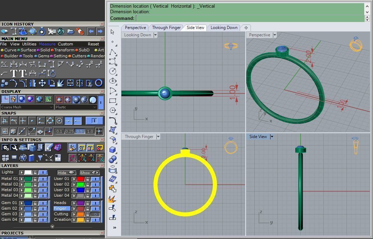373x239 pixels.
Task: Select the Polyline tool in Rhino sidebar
Action: pyautogui.click(x=113, y=52)
